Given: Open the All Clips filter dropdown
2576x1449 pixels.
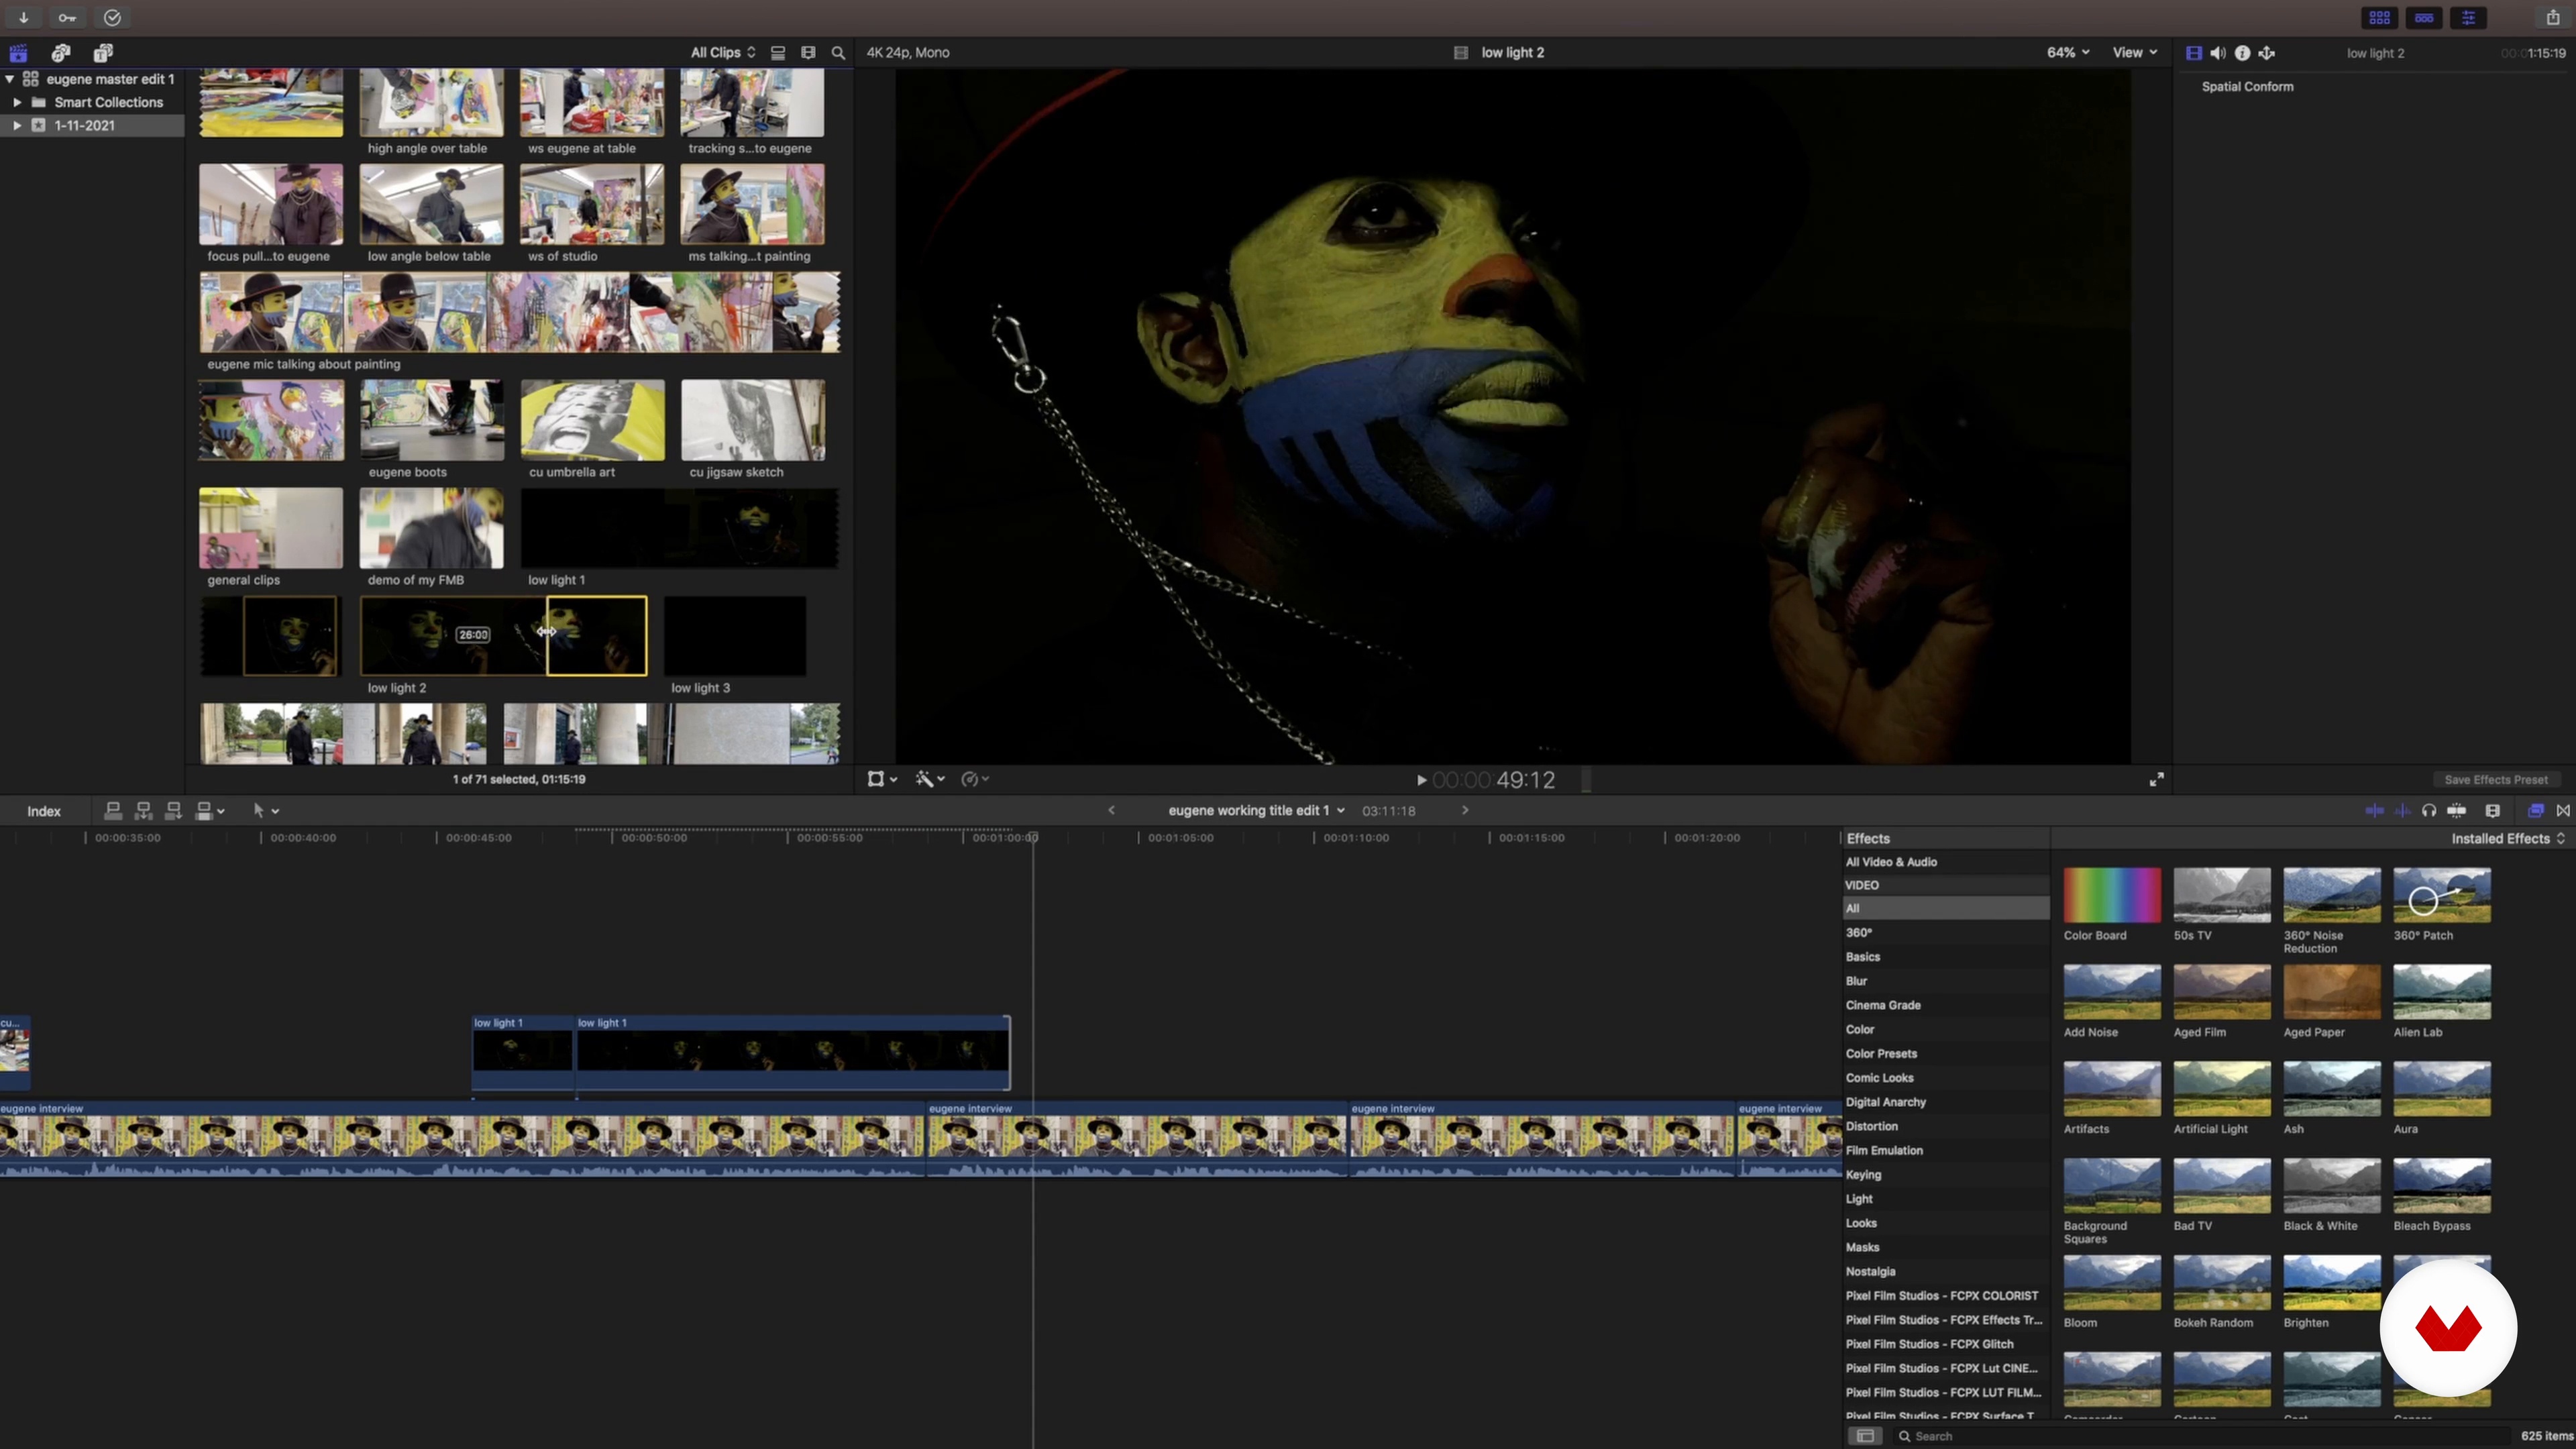Looking at the screenshot, I should (x=723, y=53).
